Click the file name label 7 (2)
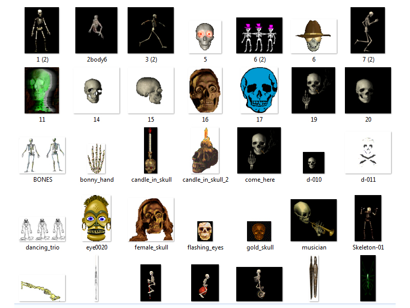The width and height of the screenshot is (410, 308). coord(368,60)
